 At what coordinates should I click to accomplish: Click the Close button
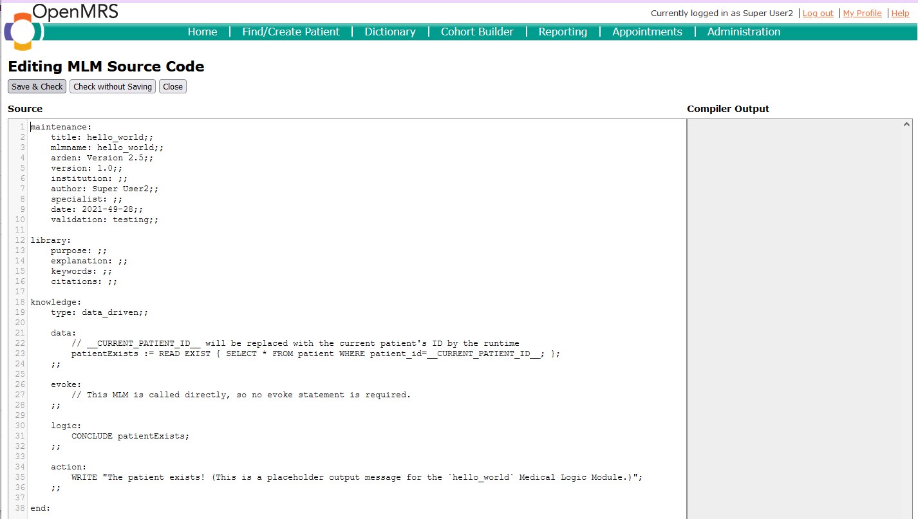[173, 86]
